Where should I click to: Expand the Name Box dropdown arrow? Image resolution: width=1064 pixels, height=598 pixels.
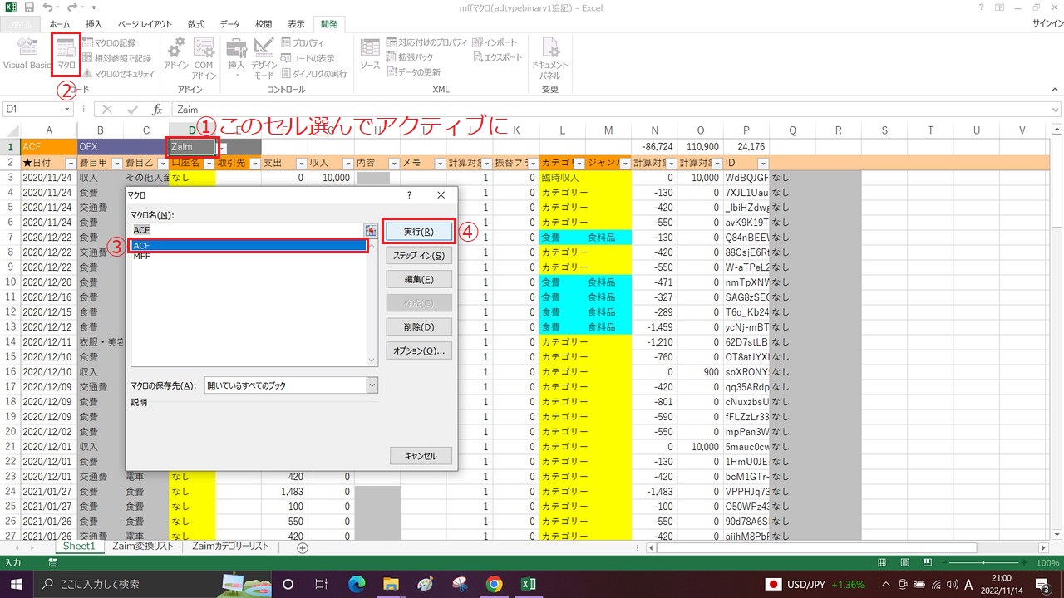coord(67,110)
